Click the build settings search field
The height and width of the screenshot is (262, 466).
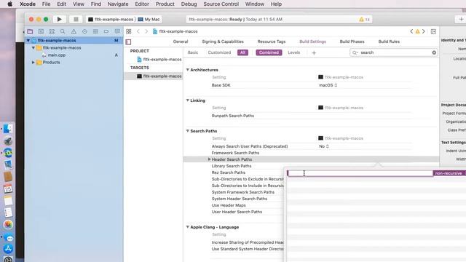pos(393,52)
